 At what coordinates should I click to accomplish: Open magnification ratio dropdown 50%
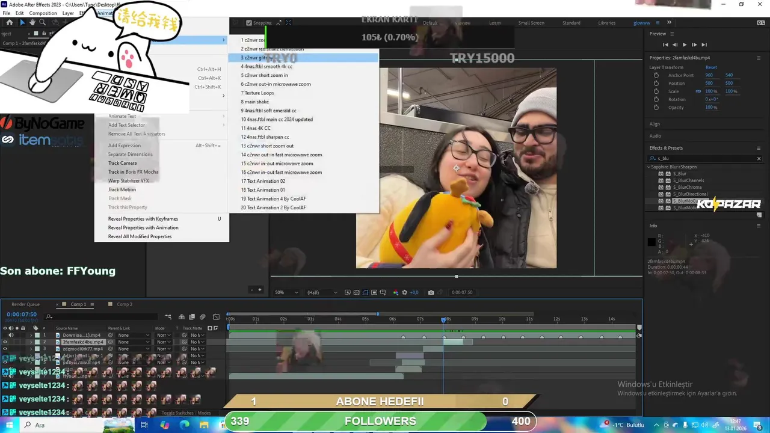tap(286, 292)
